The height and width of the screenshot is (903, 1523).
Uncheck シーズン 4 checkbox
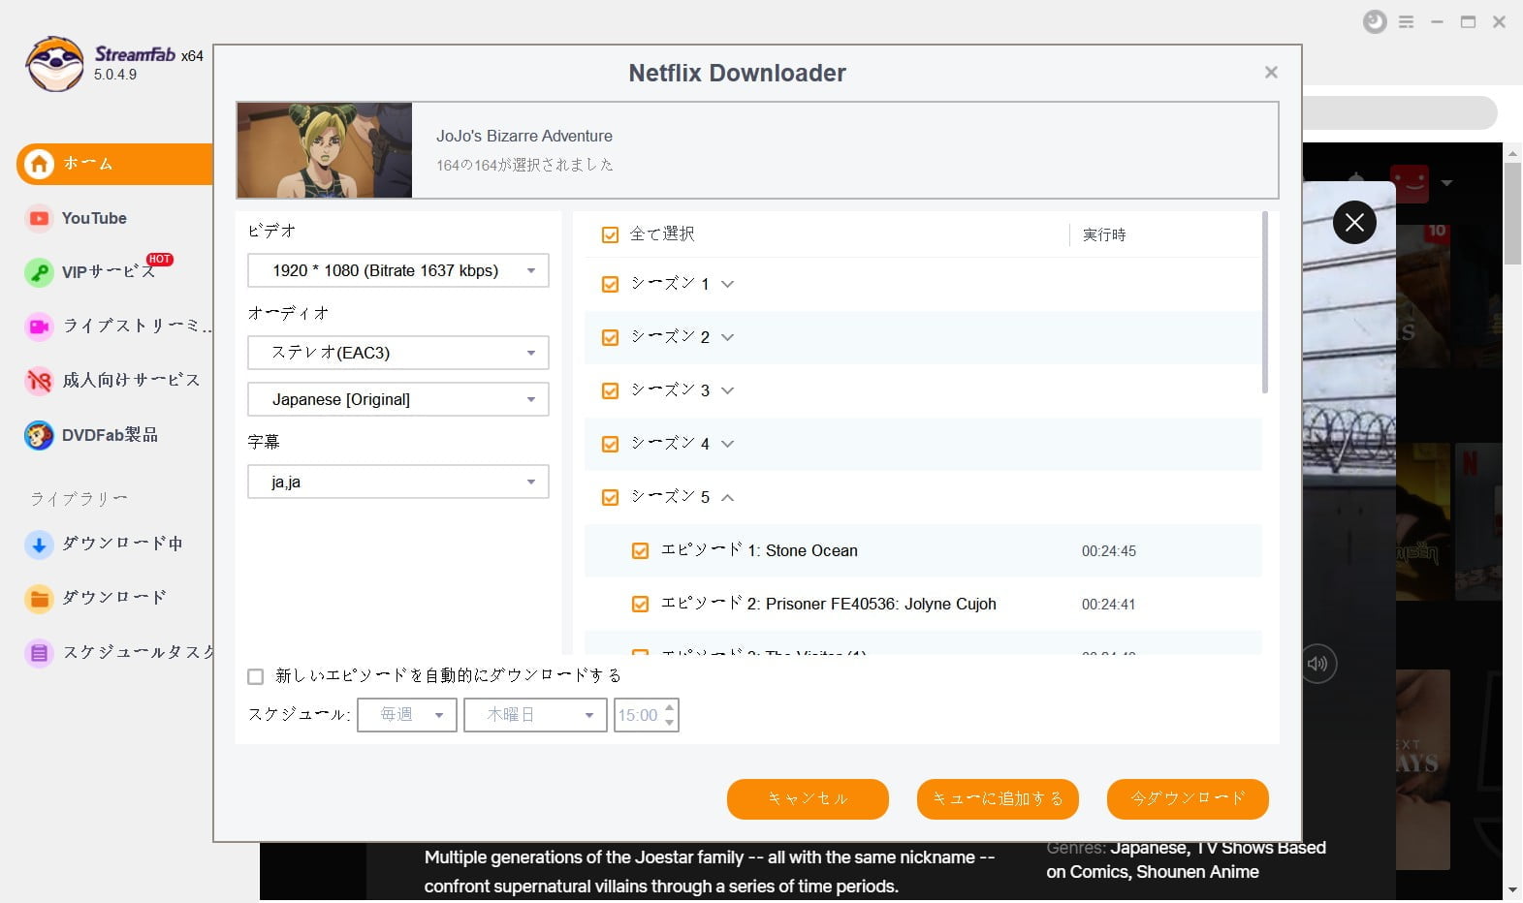610,444
